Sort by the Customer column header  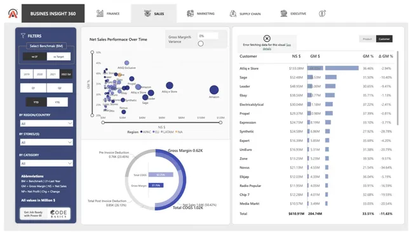(248, 56)
